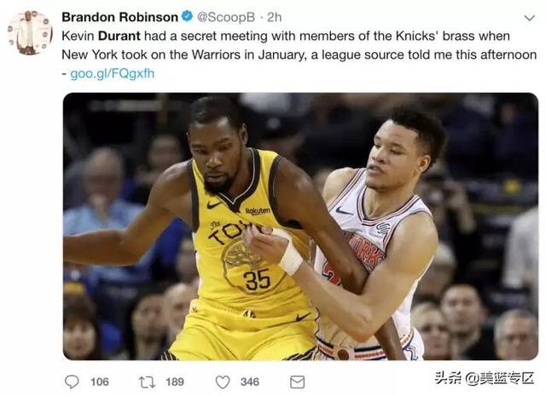
Task: Click the bolded Durant keyword
Action: [119, 36]
